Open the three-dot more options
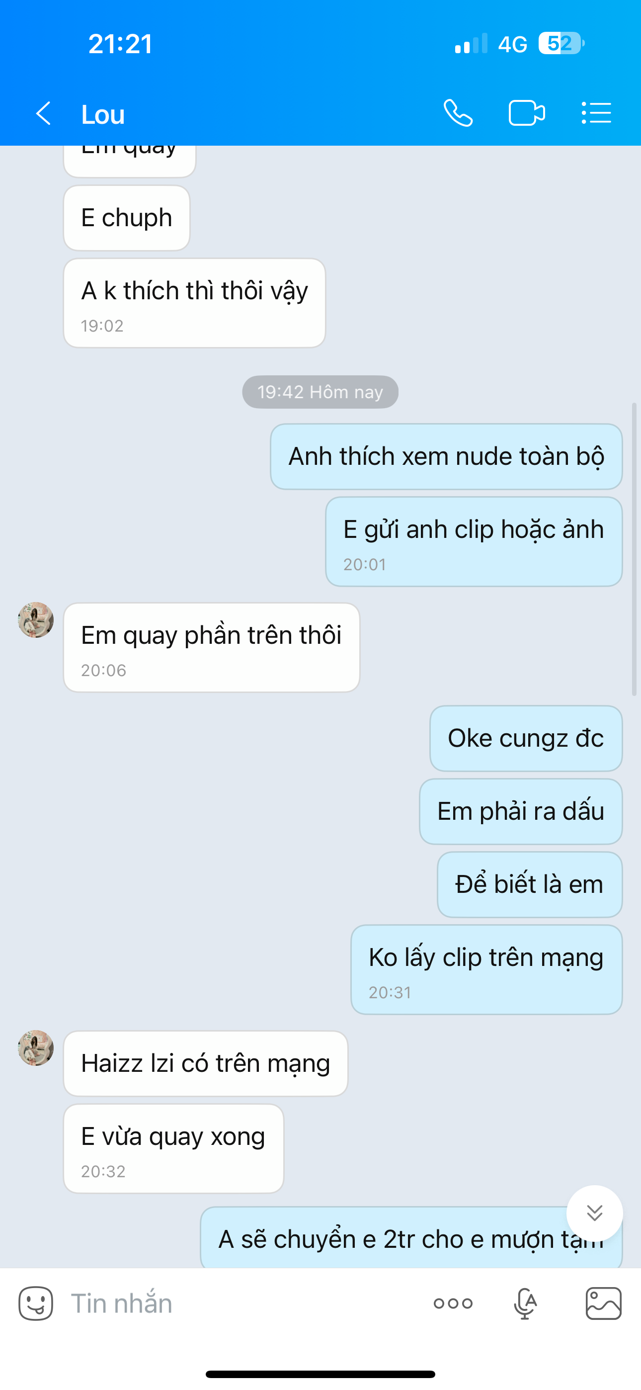This screenshot has height=1390, width=641. (x=453, y=1303)
